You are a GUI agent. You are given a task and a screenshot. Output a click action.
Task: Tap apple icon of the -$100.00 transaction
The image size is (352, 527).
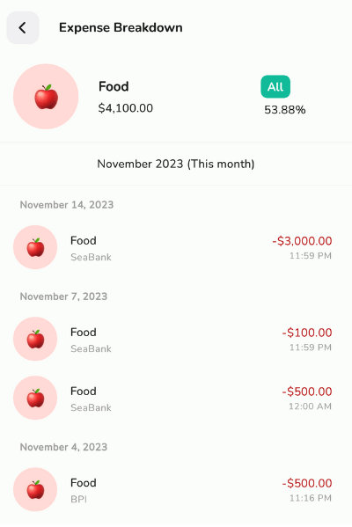[35, 339]
